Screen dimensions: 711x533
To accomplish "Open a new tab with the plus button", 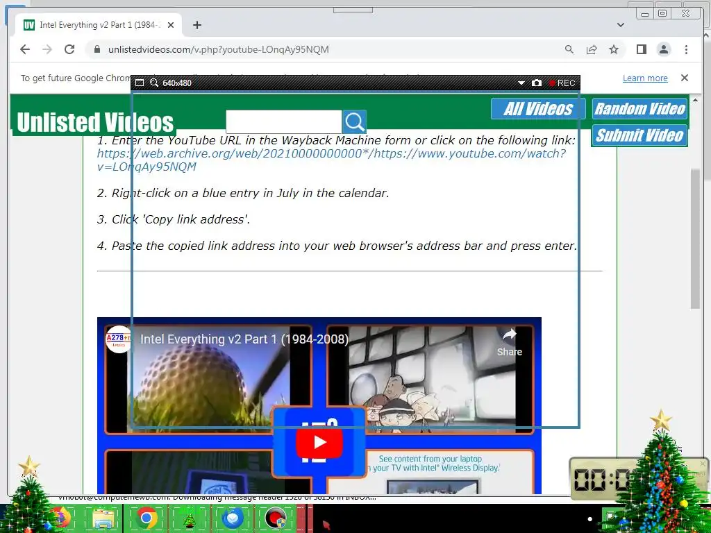I will (196, 25).
